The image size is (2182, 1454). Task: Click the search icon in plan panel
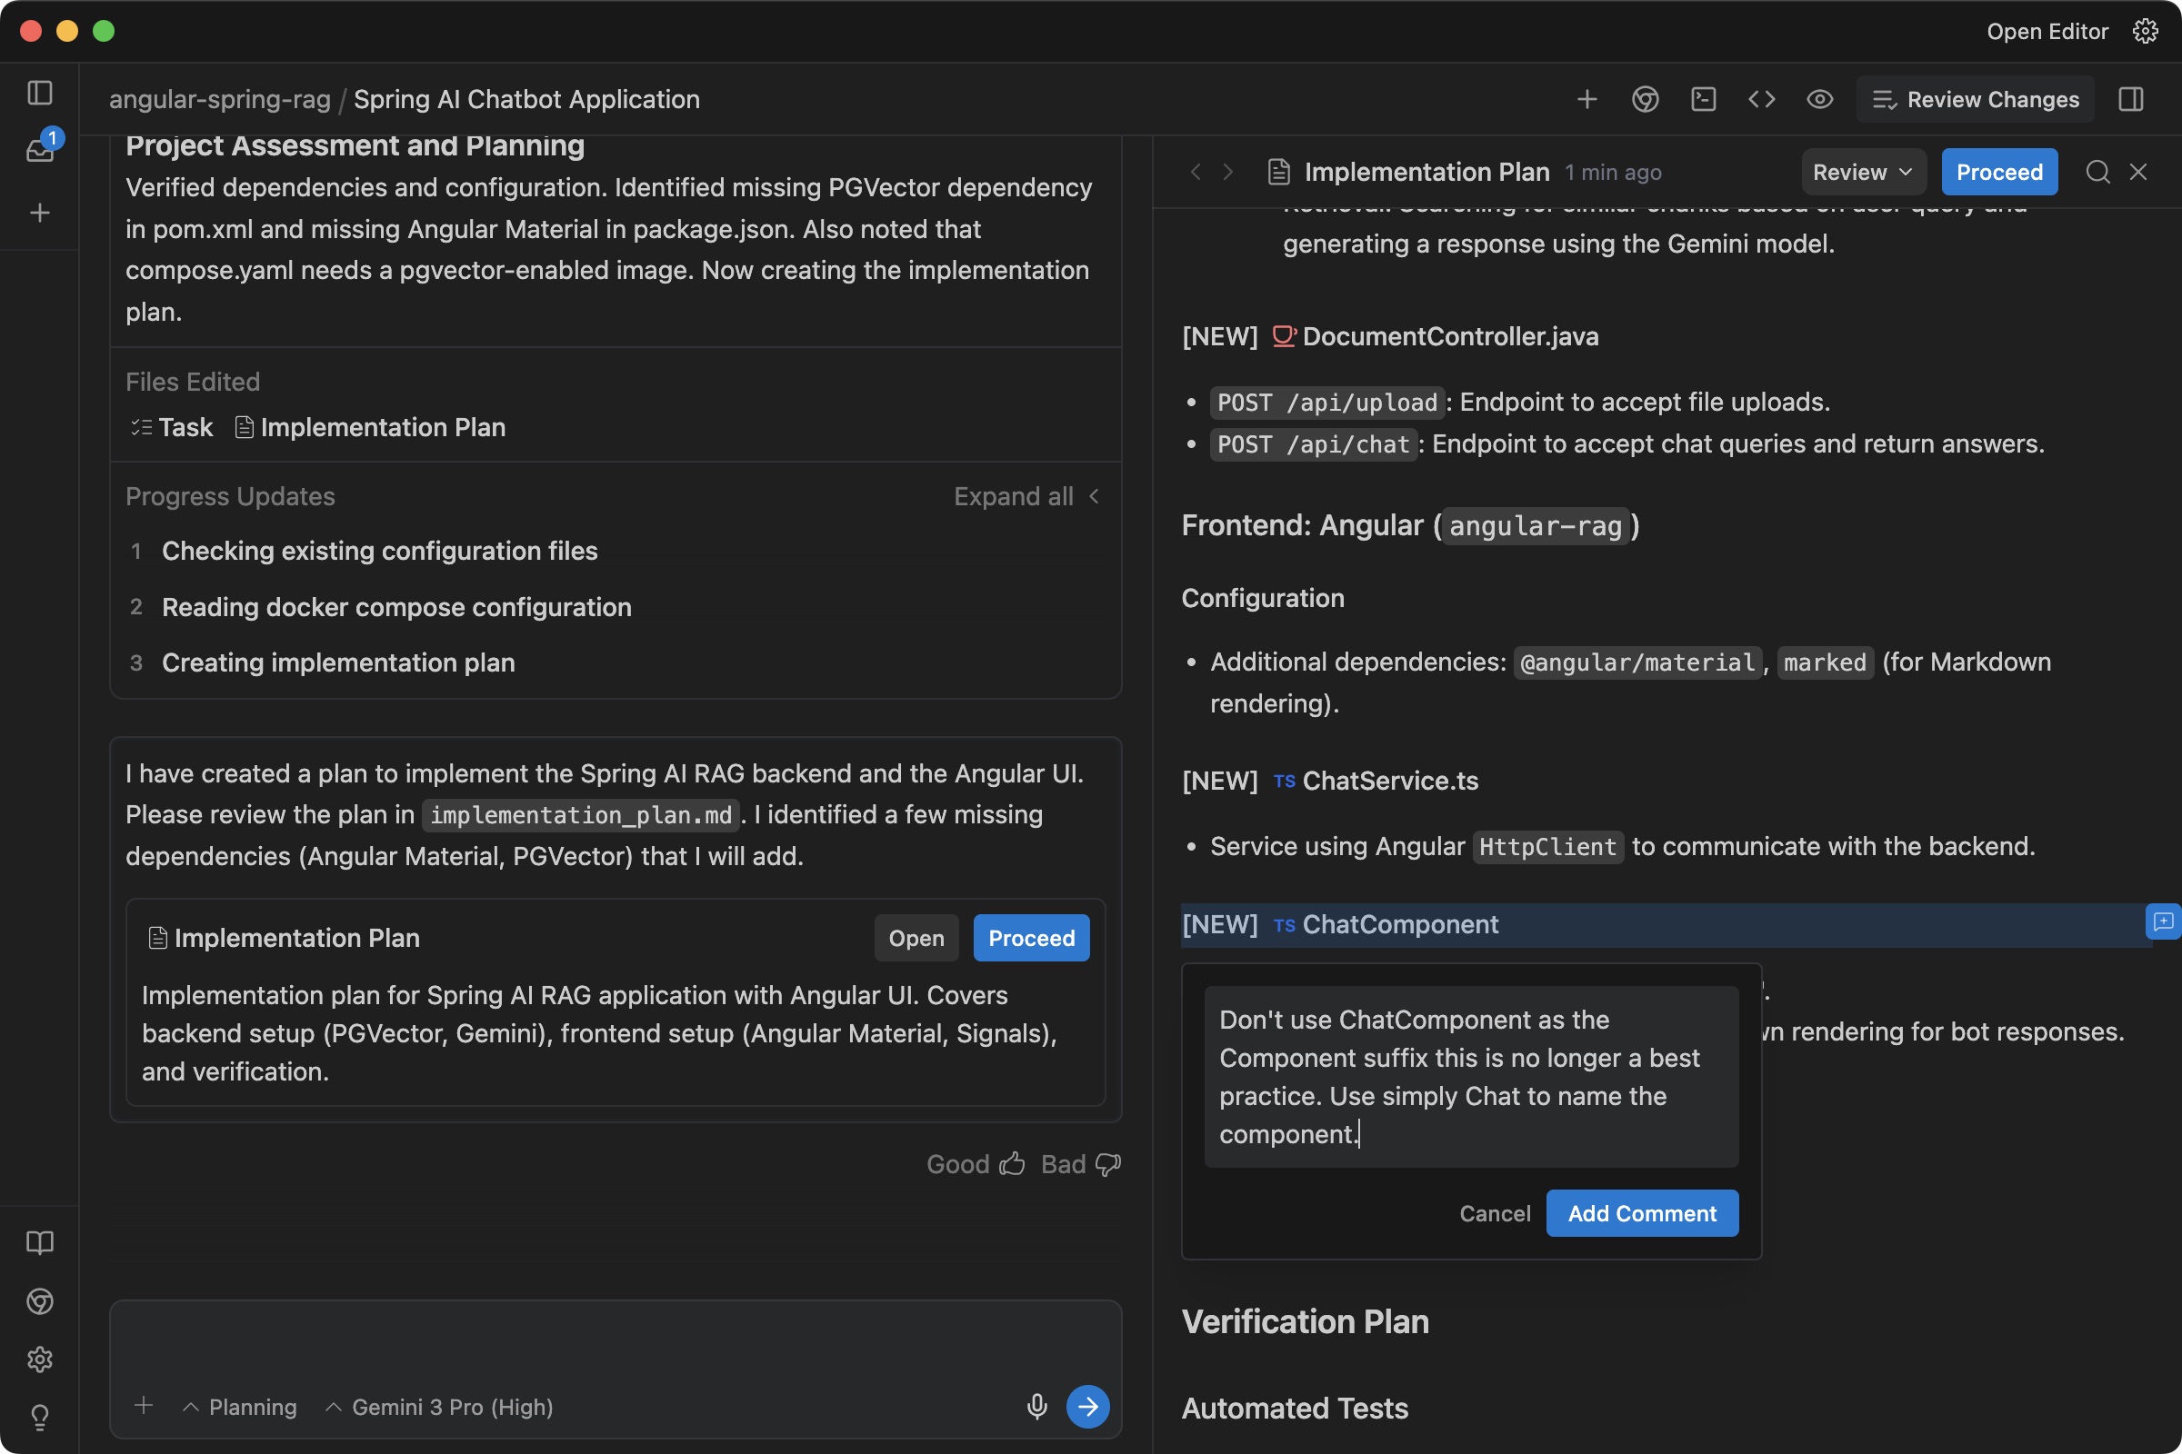2097,172
